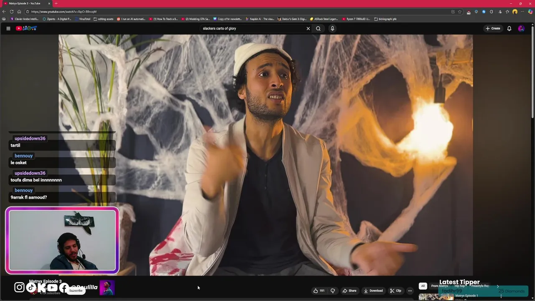The width and height of the screenshot is (535, 301).
Task: Open the browser settings ellipsis menu
Action: (x=522, y=12)
